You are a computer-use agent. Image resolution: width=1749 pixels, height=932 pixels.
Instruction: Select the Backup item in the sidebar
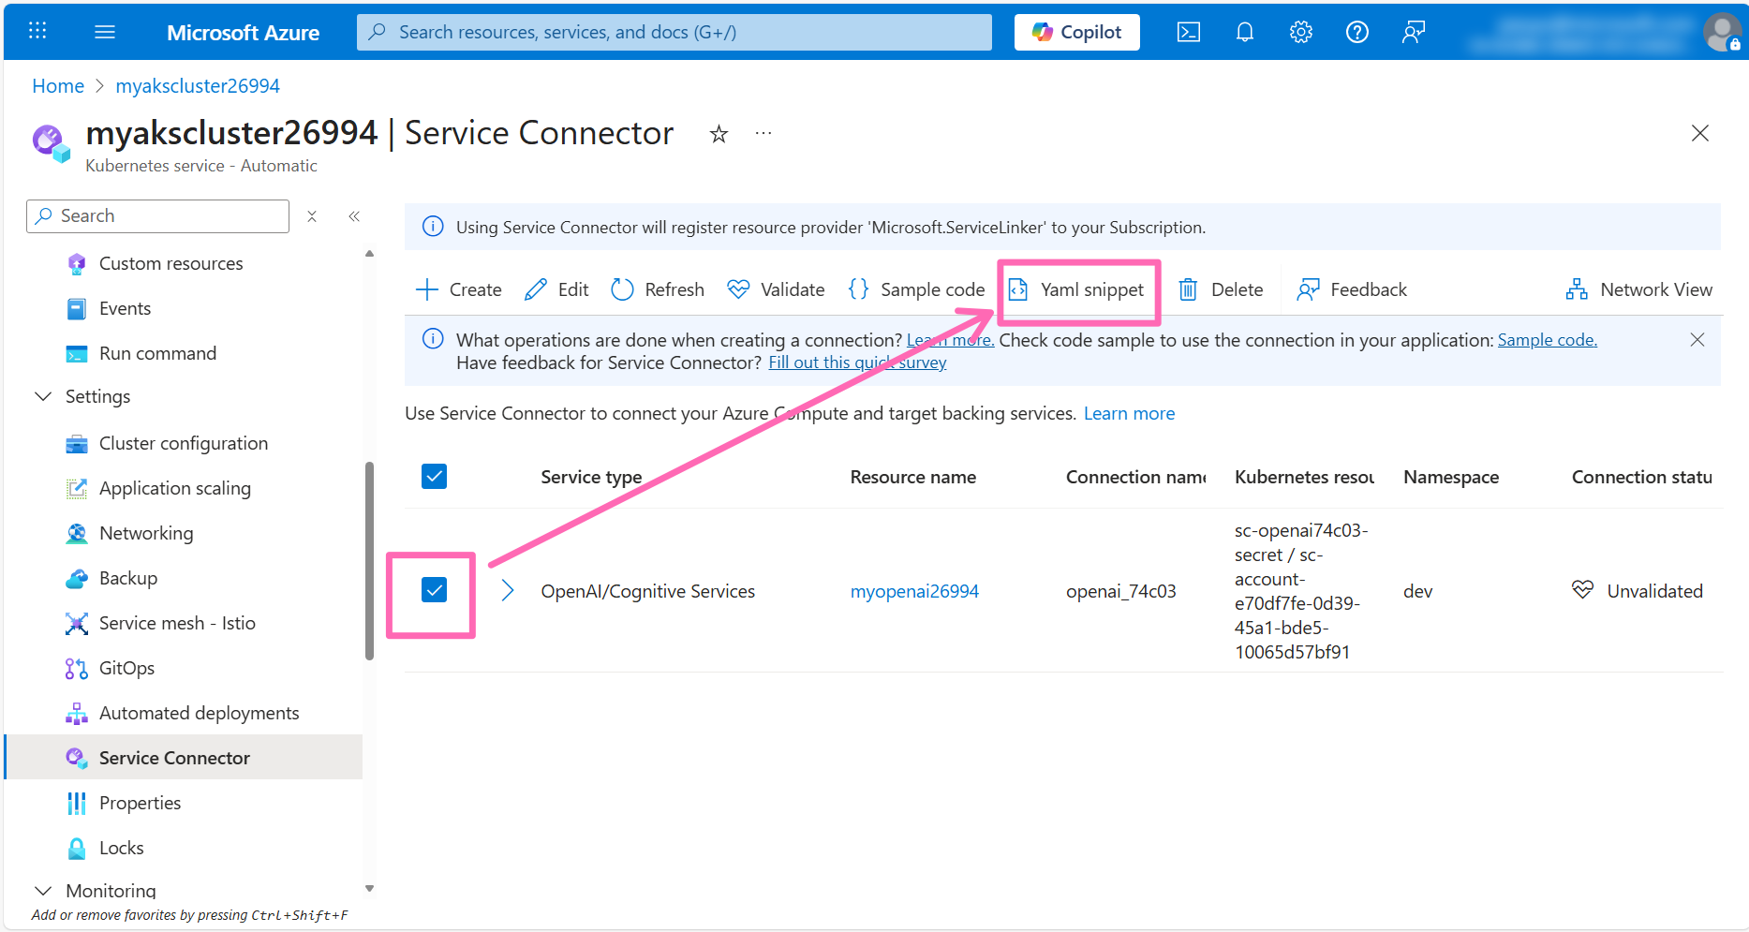coord(127,578)
